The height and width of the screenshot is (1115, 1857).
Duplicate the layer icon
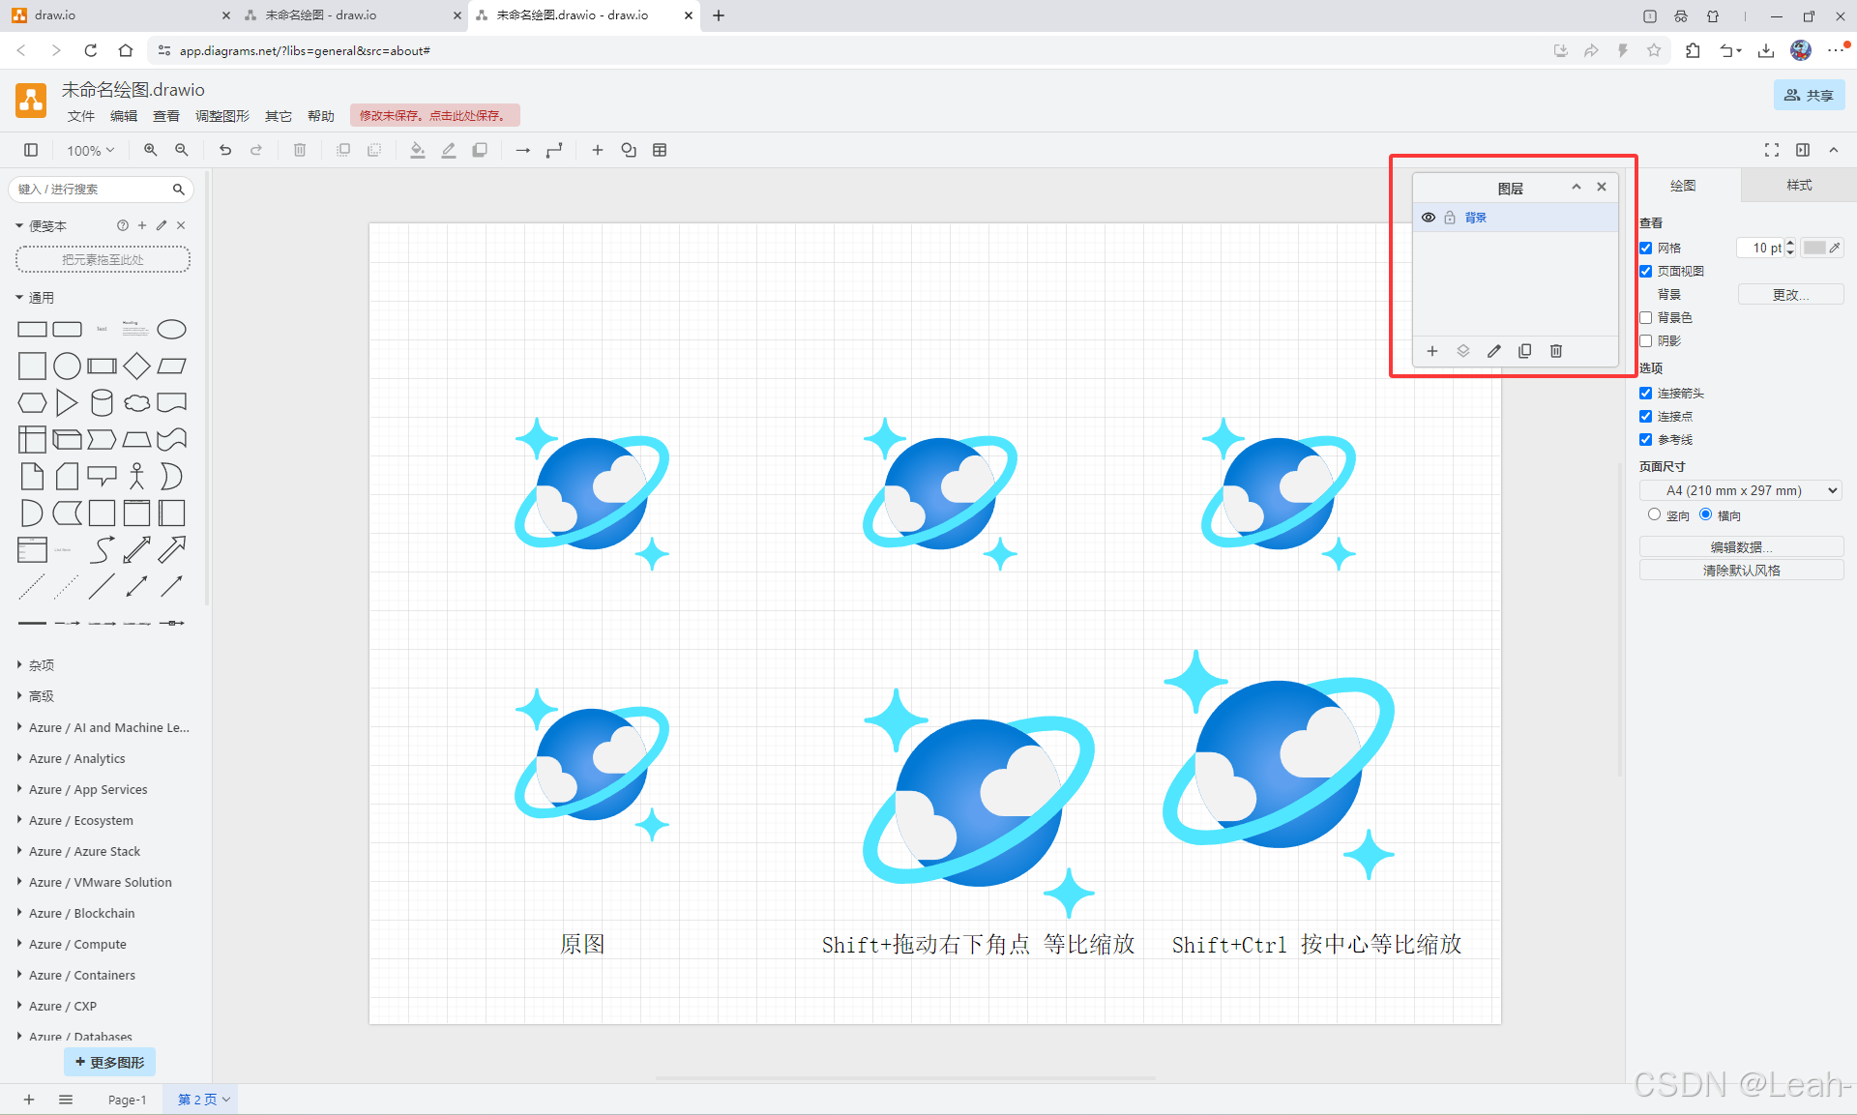[1525, 351]
